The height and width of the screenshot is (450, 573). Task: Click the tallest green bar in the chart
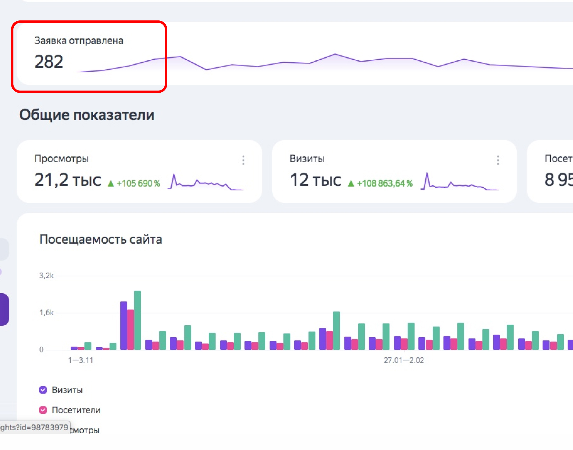pyautogui.click(x=137, y=320)
